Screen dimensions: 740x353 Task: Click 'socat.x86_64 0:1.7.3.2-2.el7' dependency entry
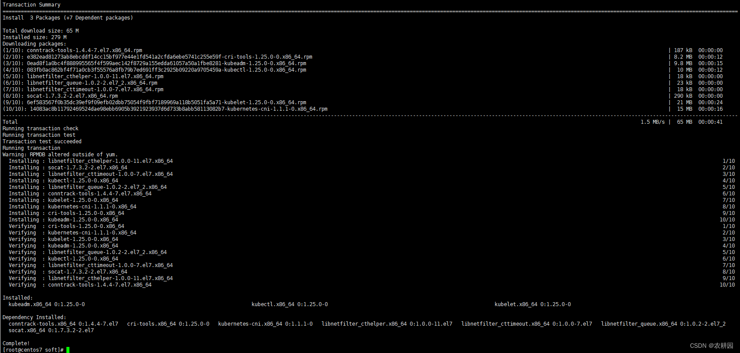pos(51,330)
